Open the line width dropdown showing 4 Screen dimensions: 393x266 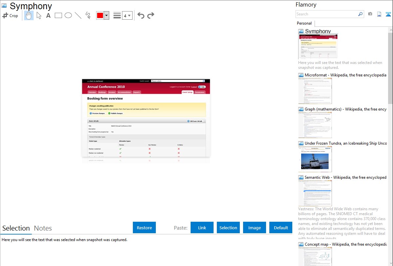tap(127, 15)
